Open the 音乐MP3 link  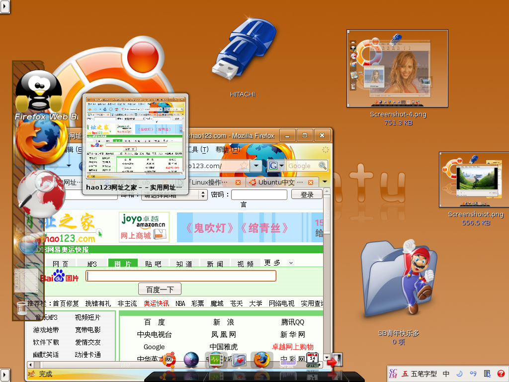[x=46, y=317]
